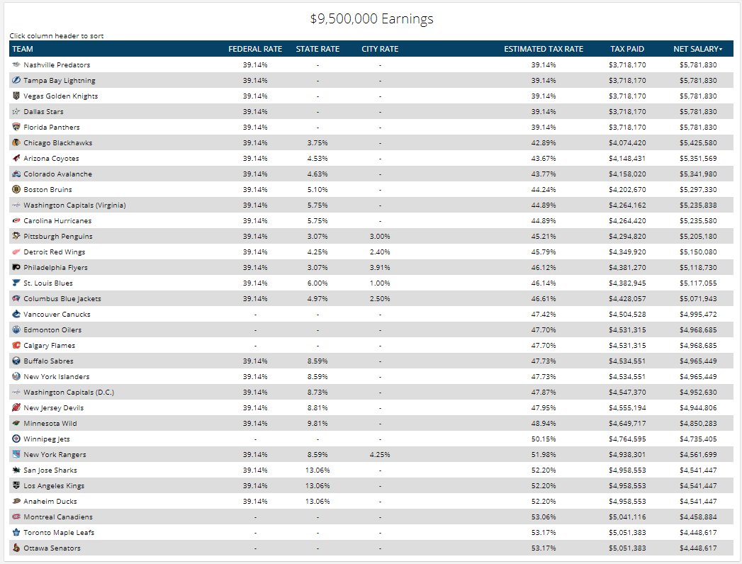The height and width of the screenshot is (564, 742).
Task: Sort by TAX PAID column header
Action: 627,49
